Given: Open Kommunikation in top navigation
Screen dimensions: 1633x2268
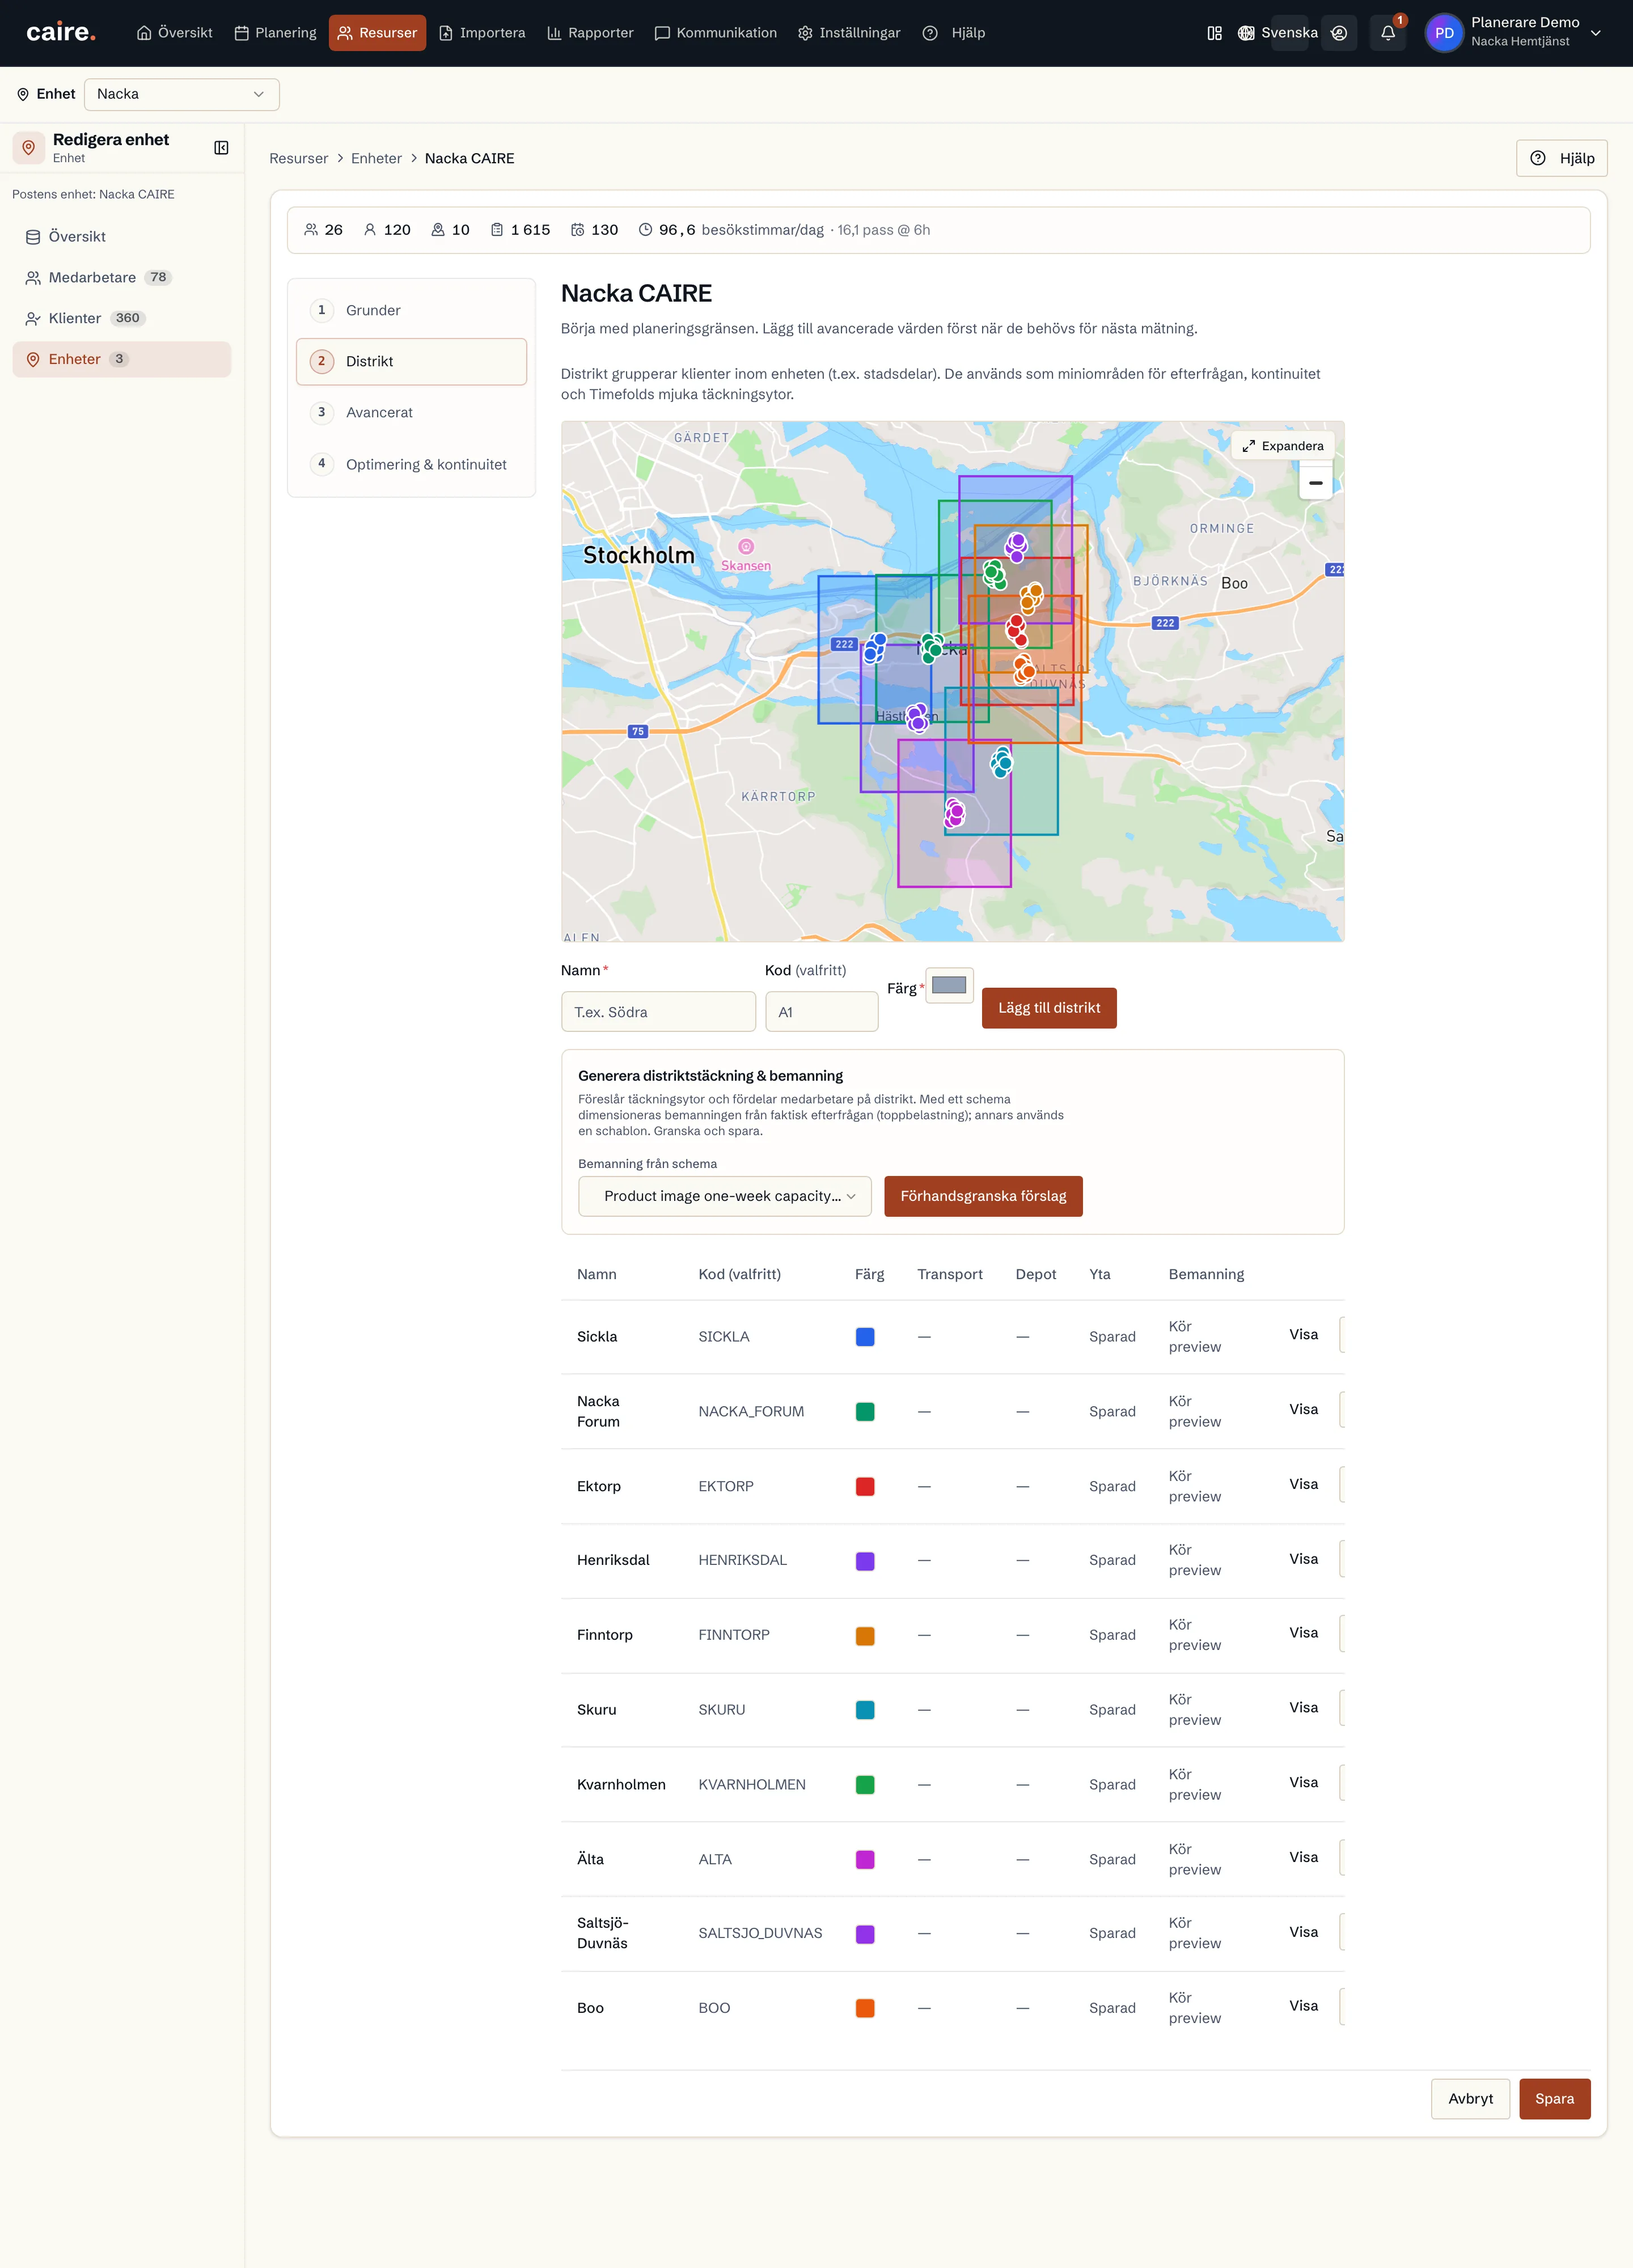Looking at the screenshot, I should (716, 33).
